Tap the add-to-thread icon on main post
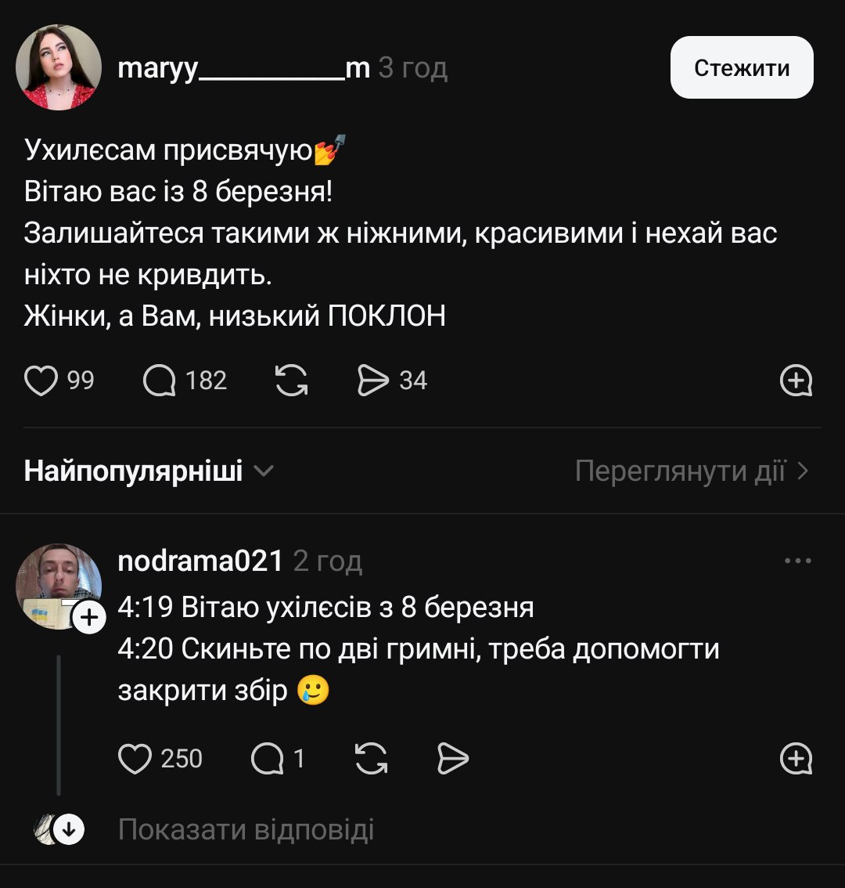This screenshot has width=845, height=888. tap(796, 381)
